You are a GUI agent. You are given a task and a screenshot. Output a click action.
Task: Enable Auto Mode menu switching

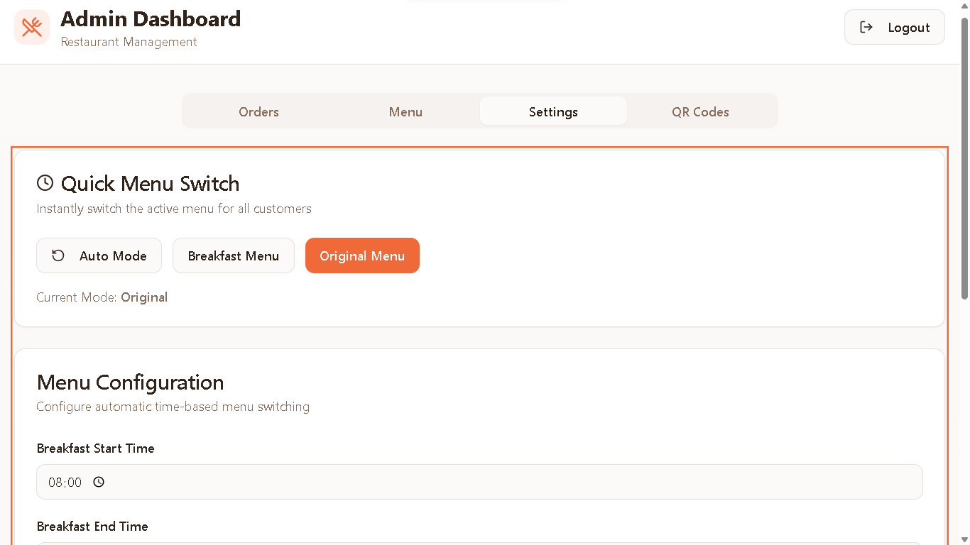point(99,255)
